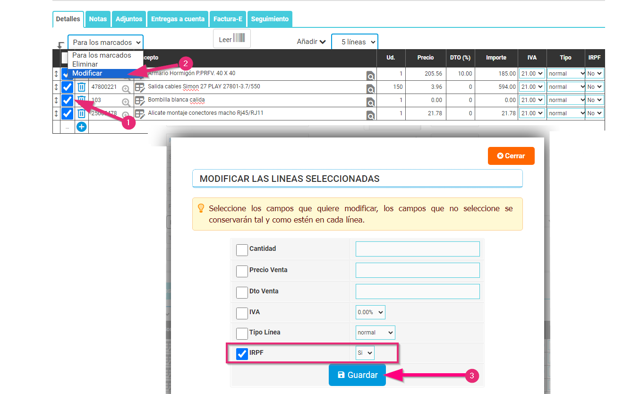
Task: Toggle the IRPF checkbox in the modify dialog
Action: [242, 353]
